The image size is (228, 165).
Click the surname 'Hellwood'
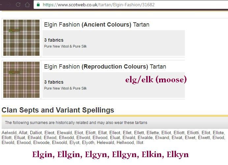click(x=125, y=143)
